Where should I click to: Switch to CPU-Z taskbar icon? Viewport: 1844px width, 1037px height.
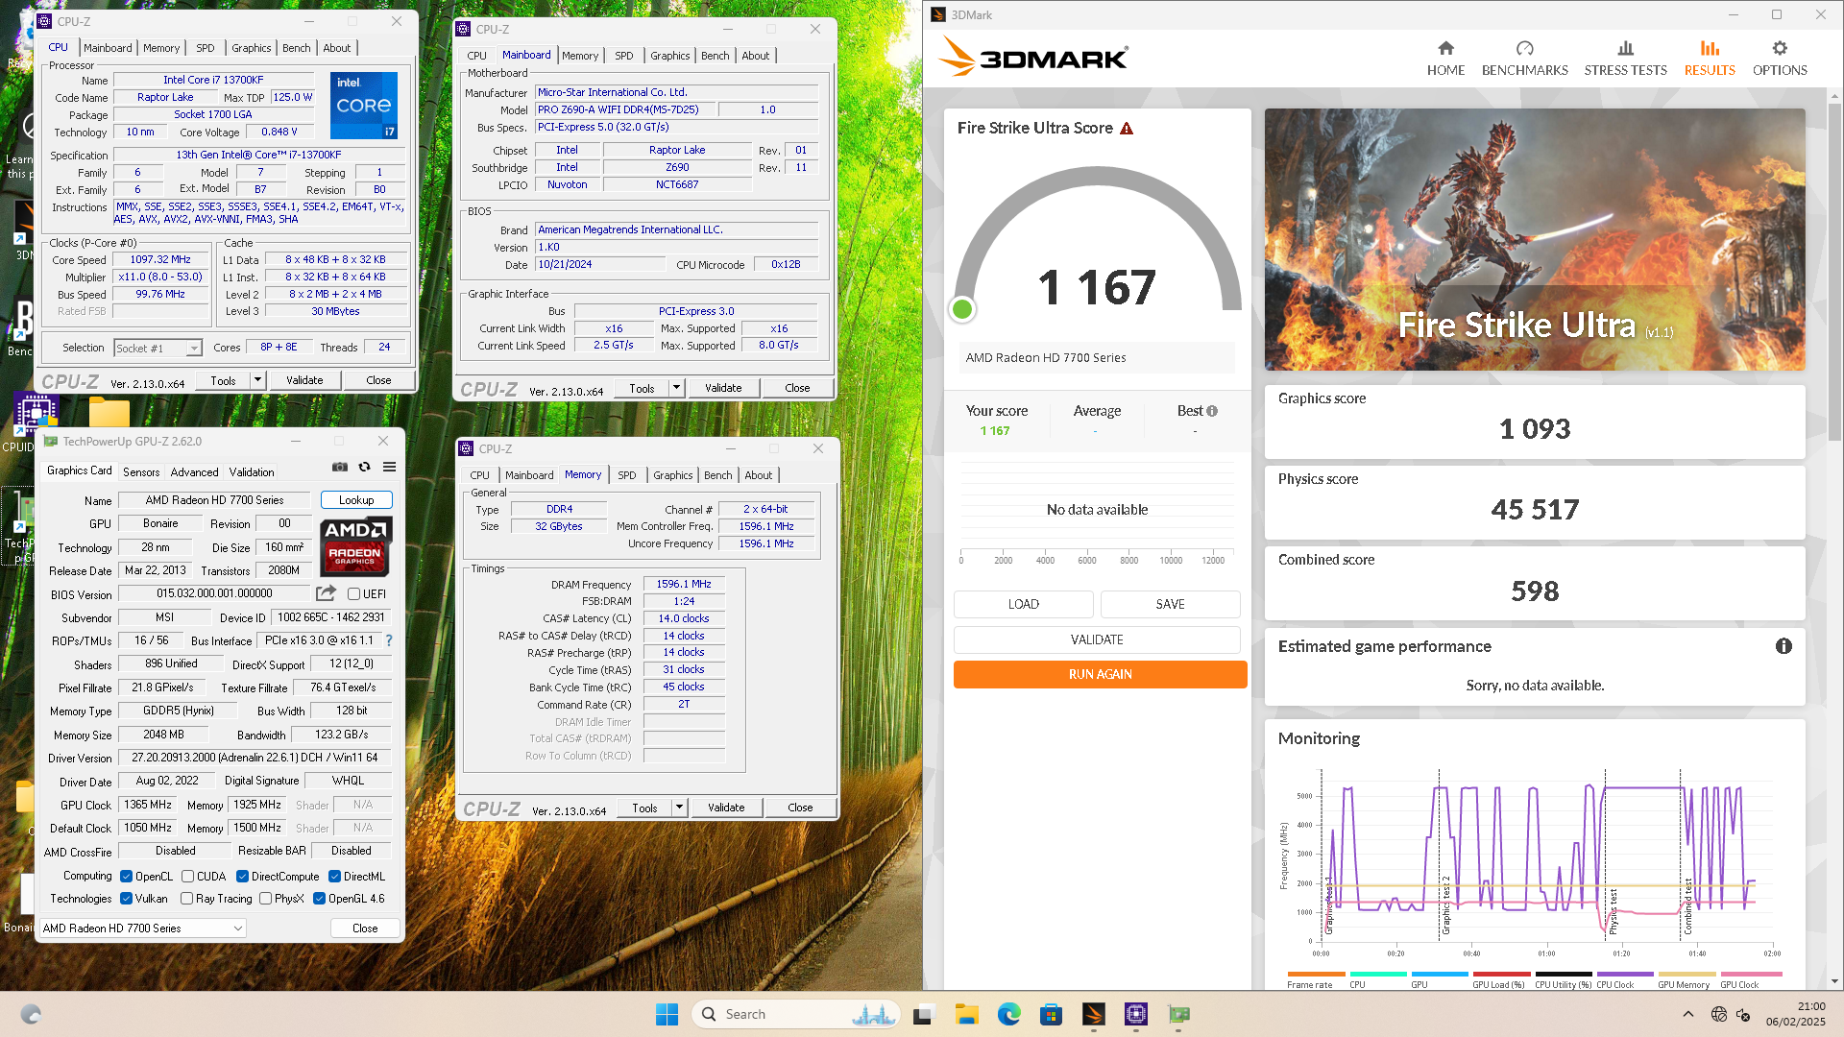1136,1014
